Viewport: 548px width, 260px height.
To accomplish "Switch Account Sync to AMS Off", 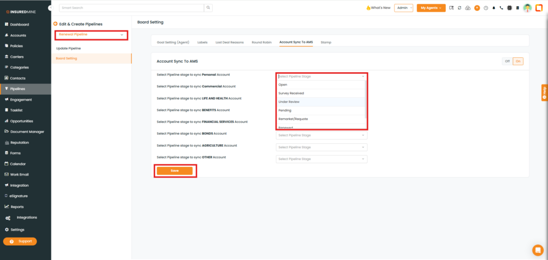I will point(507,61).
